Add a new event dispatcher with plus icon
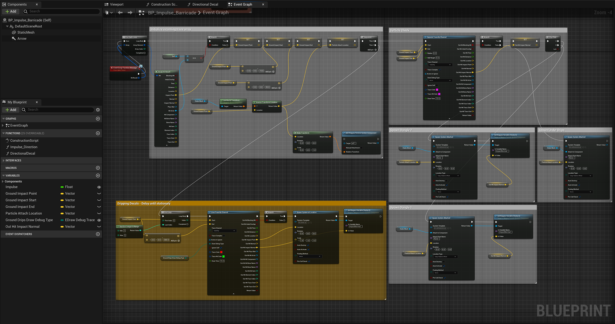 (x=98, y=234)
